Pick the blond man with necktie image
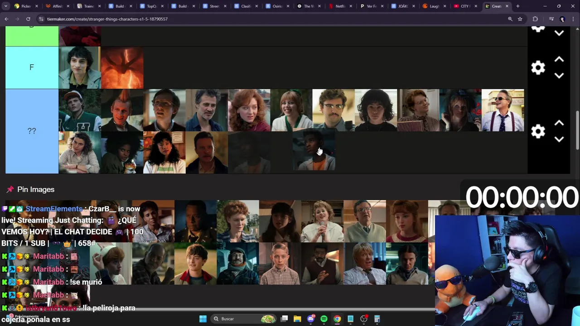The width and height of the screenshot is (580, 326). click(x=364, y=264)
